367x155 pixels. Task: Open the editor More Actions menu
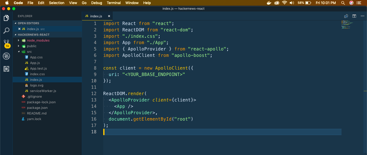(362, 16)
